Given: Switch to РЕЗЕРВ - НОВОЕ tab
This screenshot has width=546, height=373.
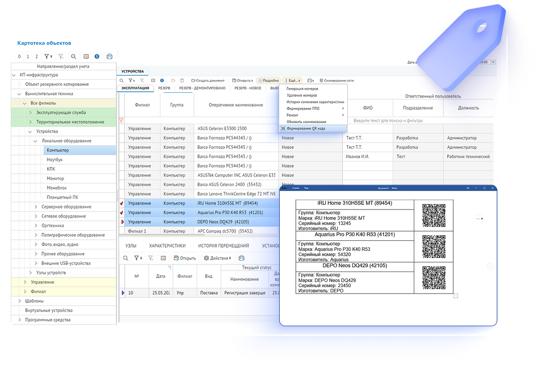Looking at the screenshot, I should pos(247,88).
